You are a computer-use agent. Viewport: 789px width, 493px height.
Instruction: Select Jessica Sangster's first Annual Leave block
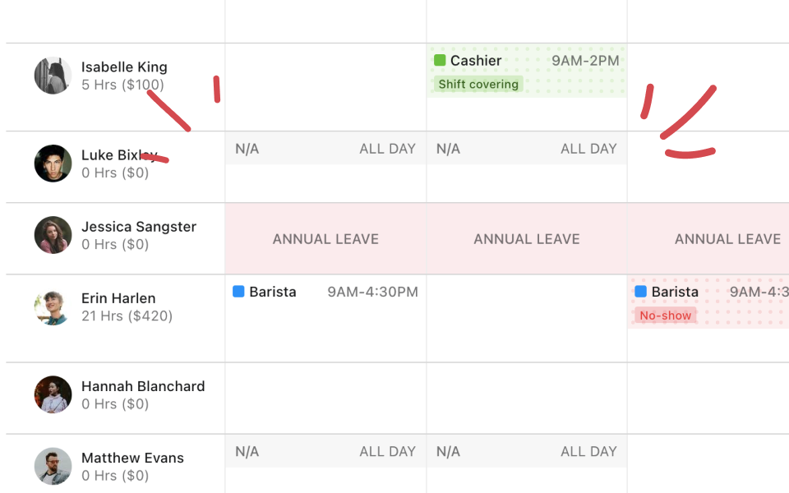tap(325, 239)
